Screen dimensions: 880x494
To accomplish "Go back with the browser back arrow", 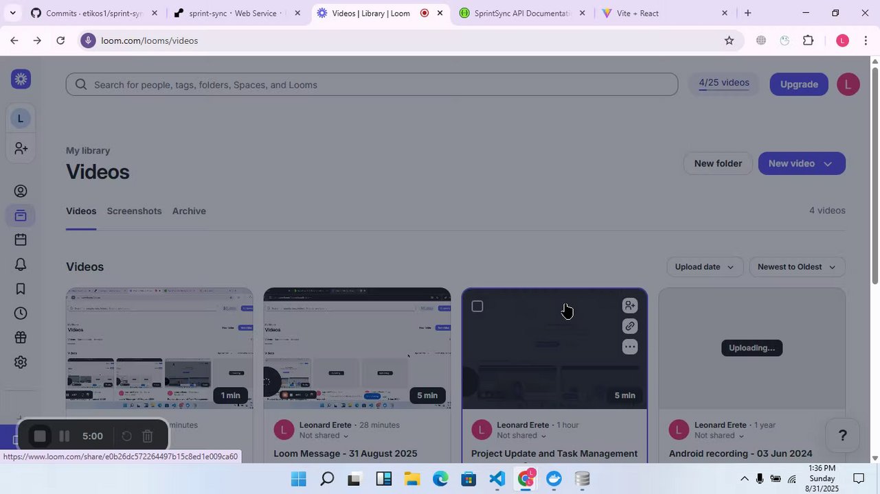I will click(x=14, y=40).
